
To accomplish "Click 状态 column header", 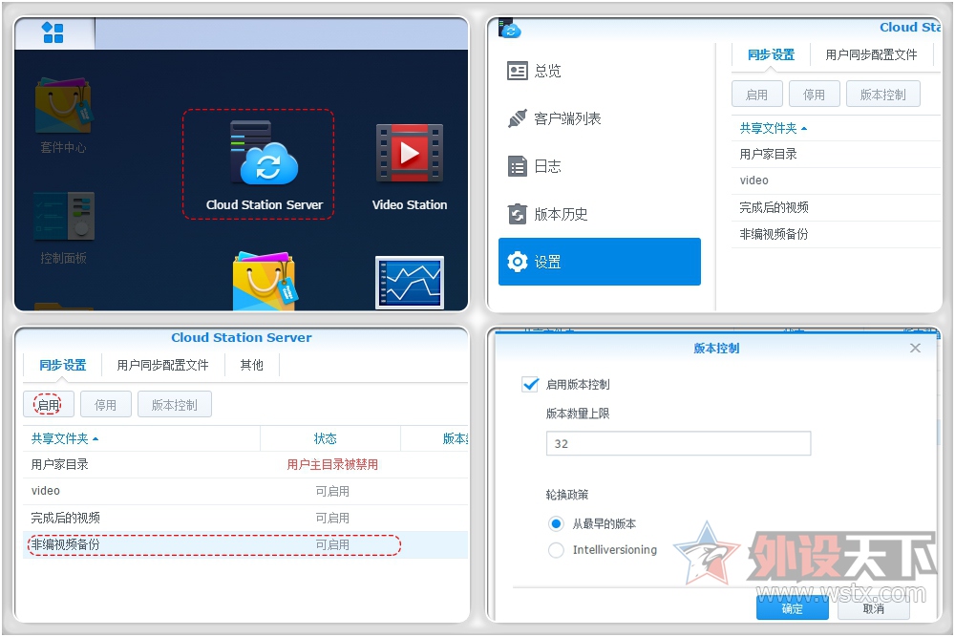I will pos(326,438).
